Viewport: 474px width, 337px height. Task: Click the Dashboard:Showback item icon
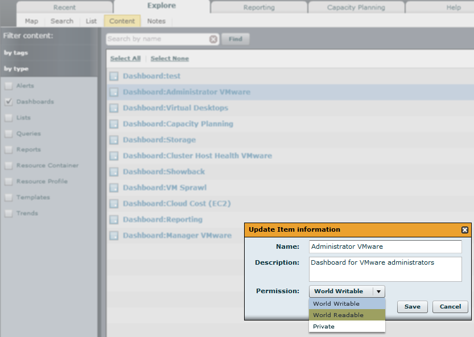(x=113, y=171)
